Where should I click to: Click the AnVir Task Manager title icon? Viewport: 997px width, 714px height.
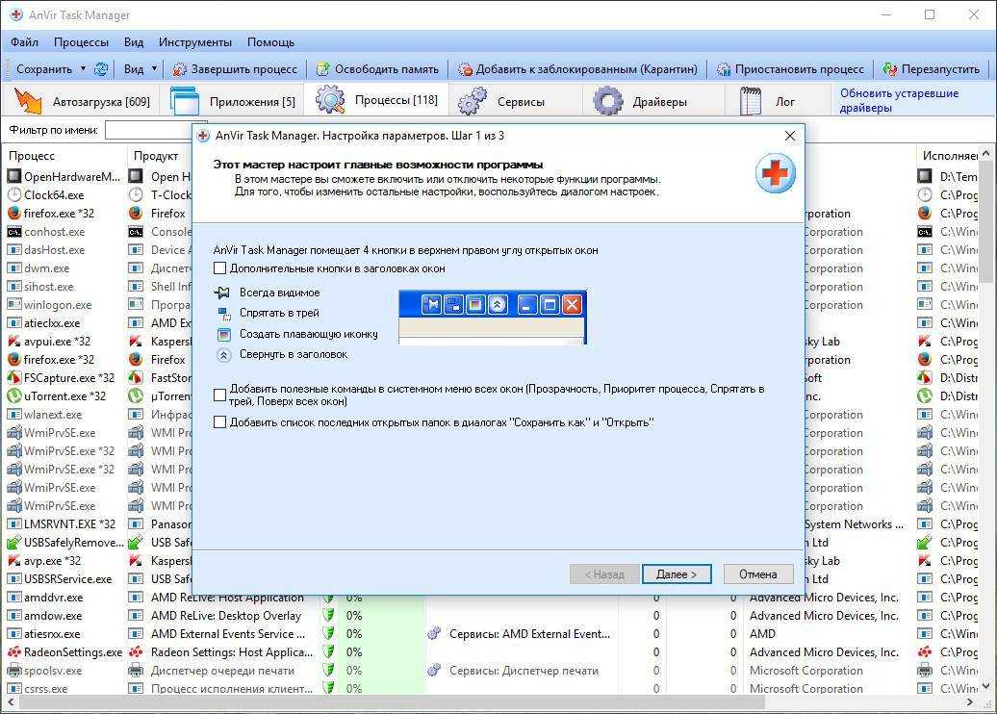click(15, 14)
